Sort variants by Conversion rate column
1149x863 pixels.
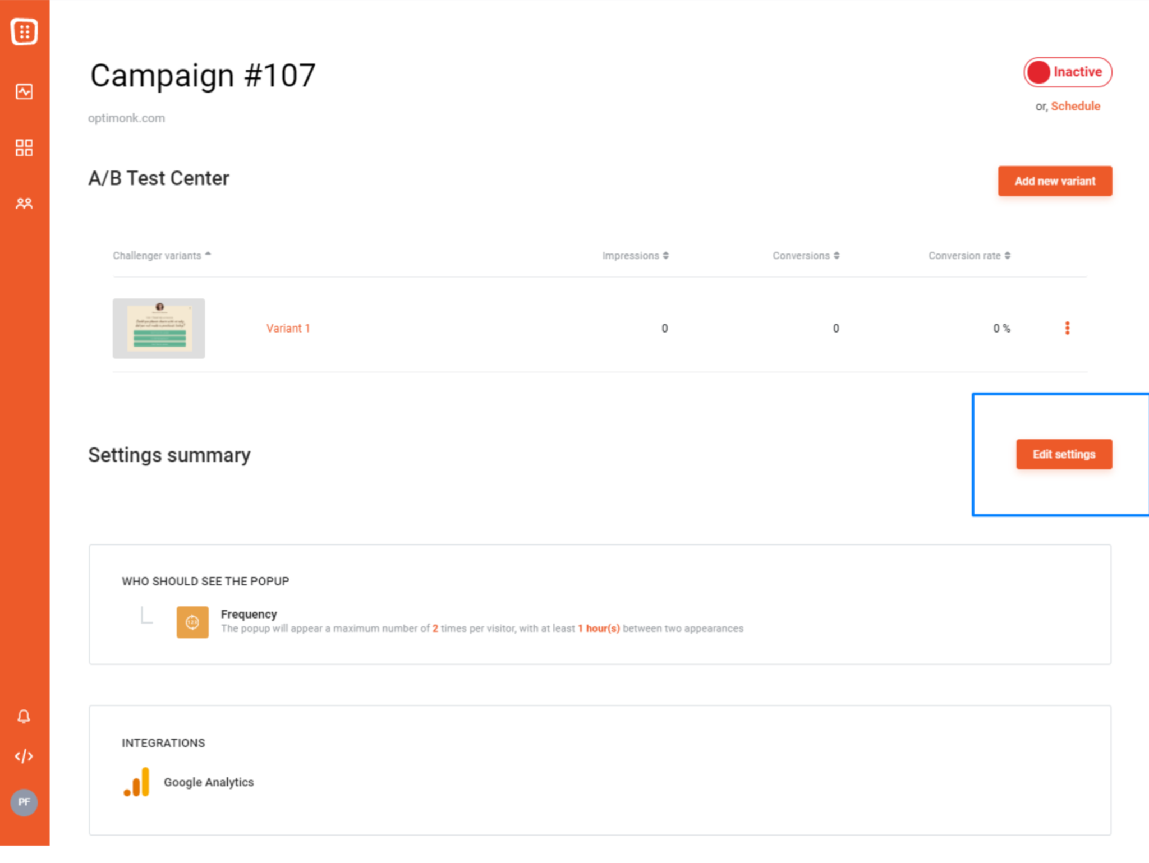(969, 256)
